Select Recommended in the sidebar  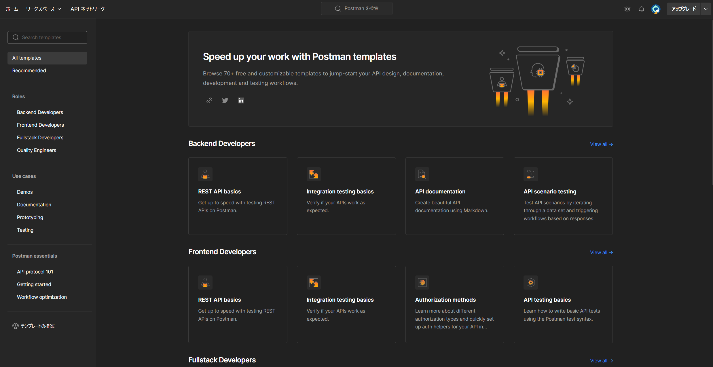tap(29, 71)
